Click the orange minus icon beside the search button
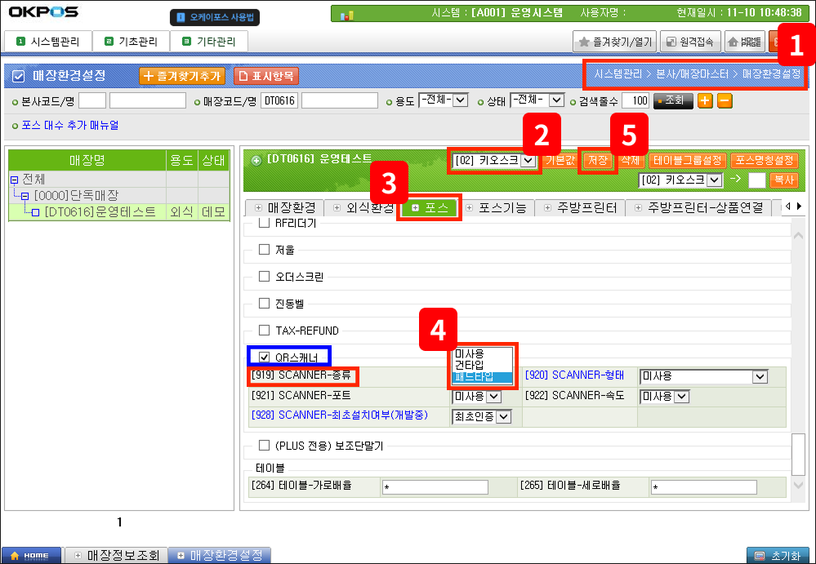Image resolution: width=816 pixels, height=564 pixels. tap(725, 100)
